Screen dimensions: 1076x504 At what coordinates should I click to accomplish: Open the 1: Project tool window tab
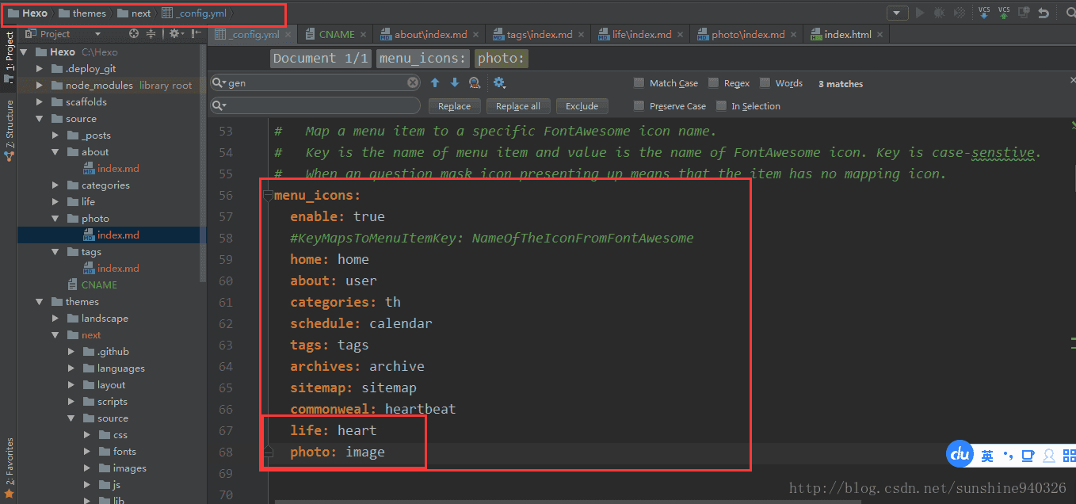pos(9,56)
